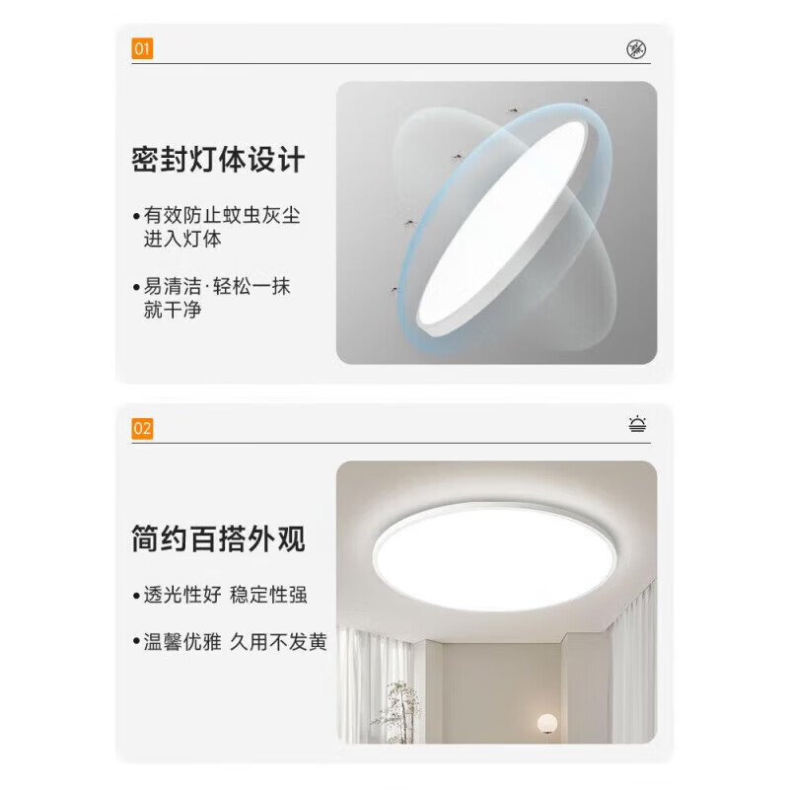Click the text 进入灯体
Screen dimensions: 789x789
tap(182, 239)
